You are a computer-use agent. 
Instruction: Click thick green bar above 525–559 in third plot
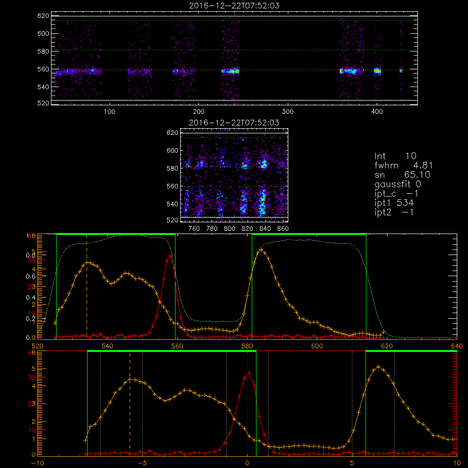tap(116, 234)
